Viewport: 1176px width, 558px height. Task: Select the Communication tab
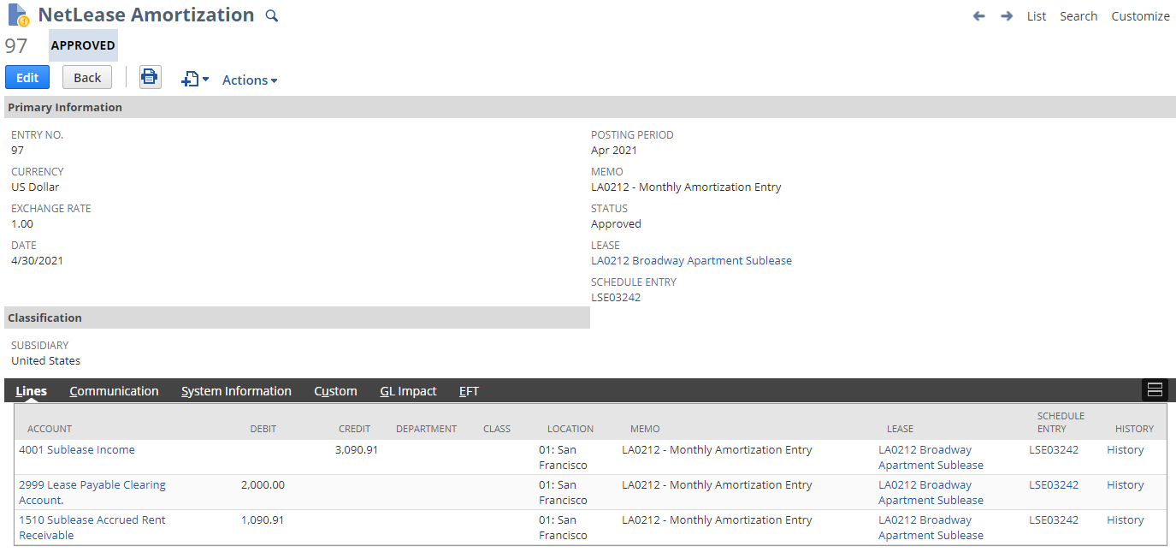pos(114,391)
